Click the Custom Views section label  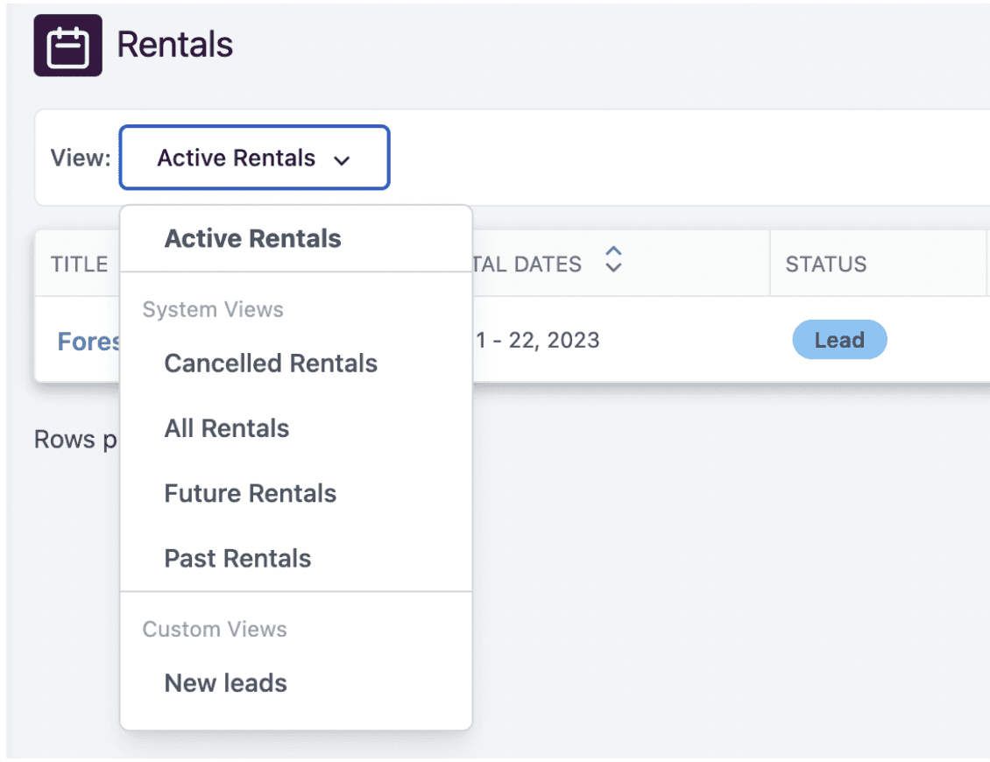[x=215, y=629]
